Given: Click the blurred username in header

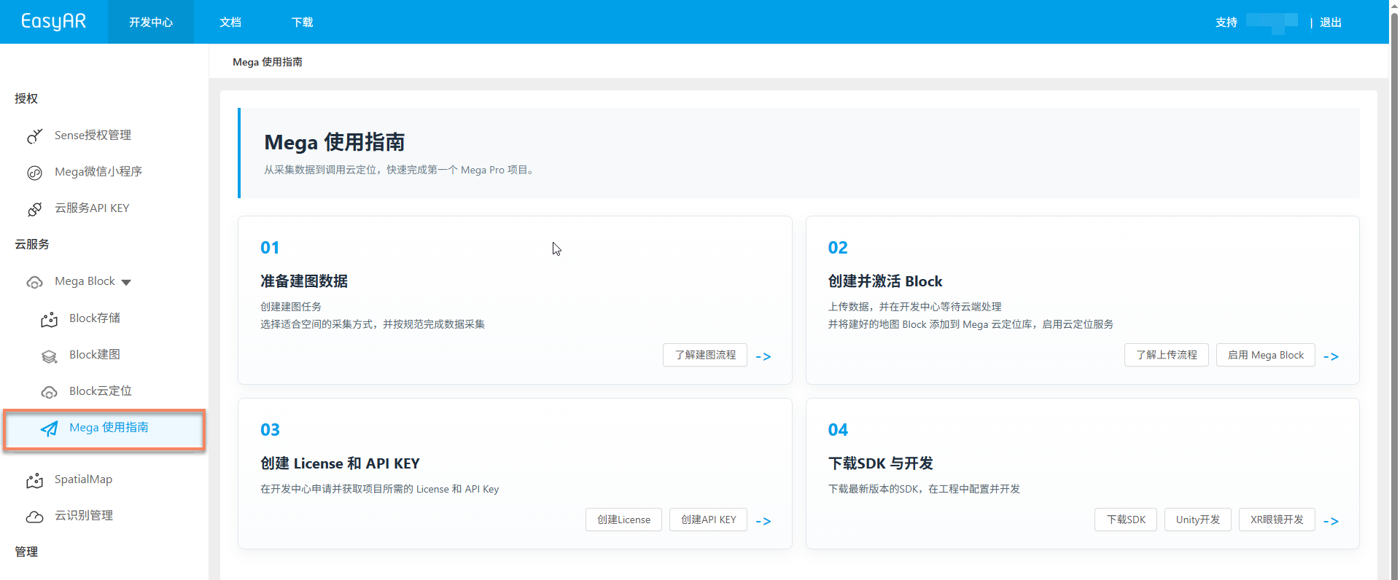Looking at the screenshot, I should click(x=1272, y=22).
